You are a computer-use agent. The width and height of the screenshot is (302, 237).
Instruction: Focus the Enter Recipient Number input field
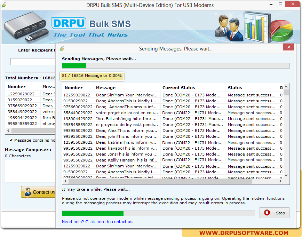[33, 62]
